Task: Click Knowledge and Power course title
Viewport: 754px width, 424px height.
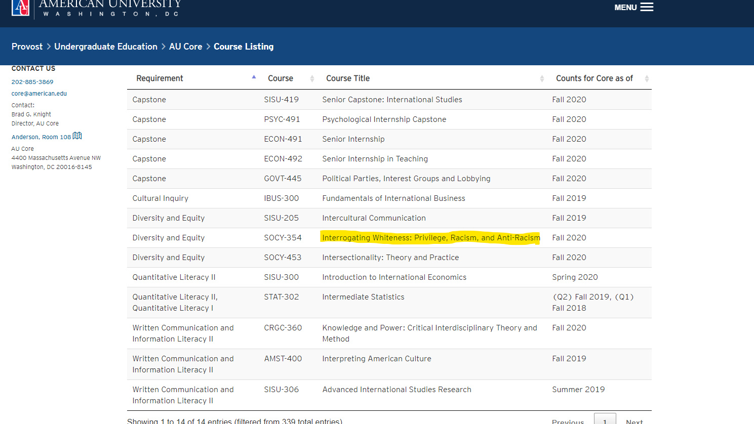Action: 430,333
